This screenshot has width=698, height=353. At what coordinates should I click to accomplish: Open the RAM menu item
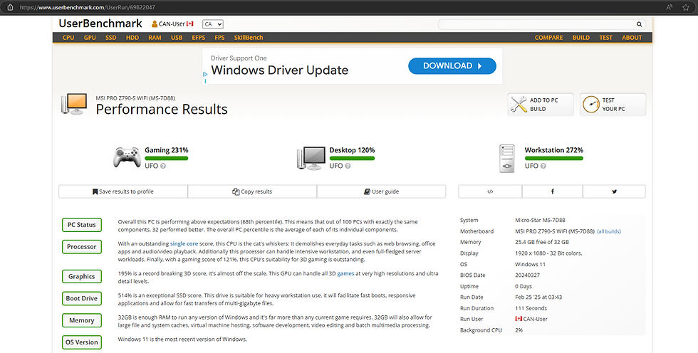pos(155,38)
